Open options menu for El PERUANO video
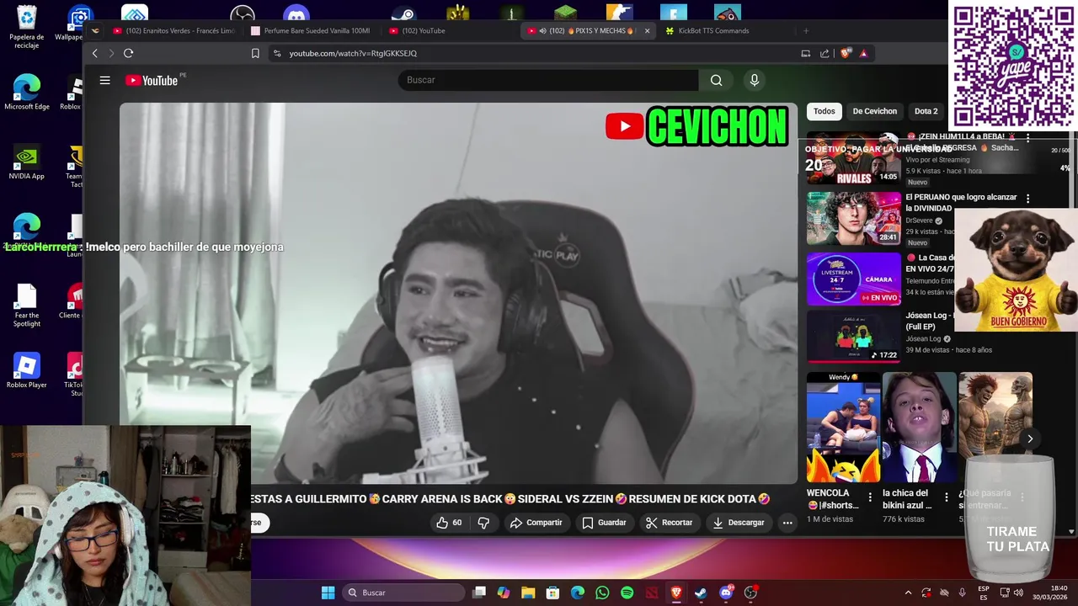This screenshot has height=606, width=1078. tap(1027, 199)
